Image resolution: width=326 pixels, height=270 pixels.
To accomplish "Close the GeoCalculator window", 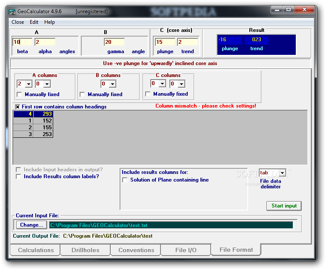I will (304, 9).
